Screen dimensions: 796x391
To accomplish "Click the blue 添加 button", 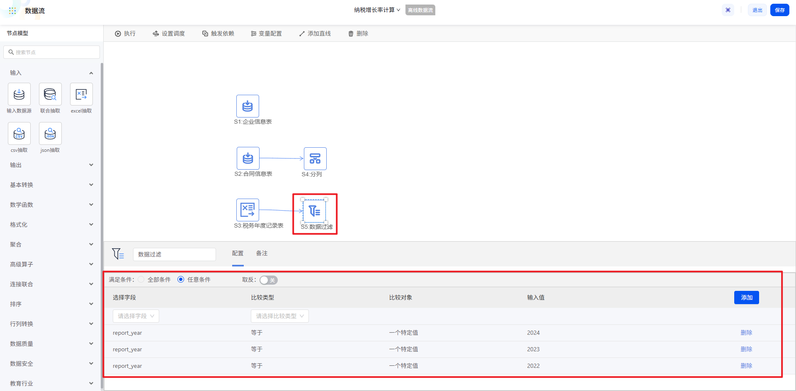I will (x=746, y=297).
